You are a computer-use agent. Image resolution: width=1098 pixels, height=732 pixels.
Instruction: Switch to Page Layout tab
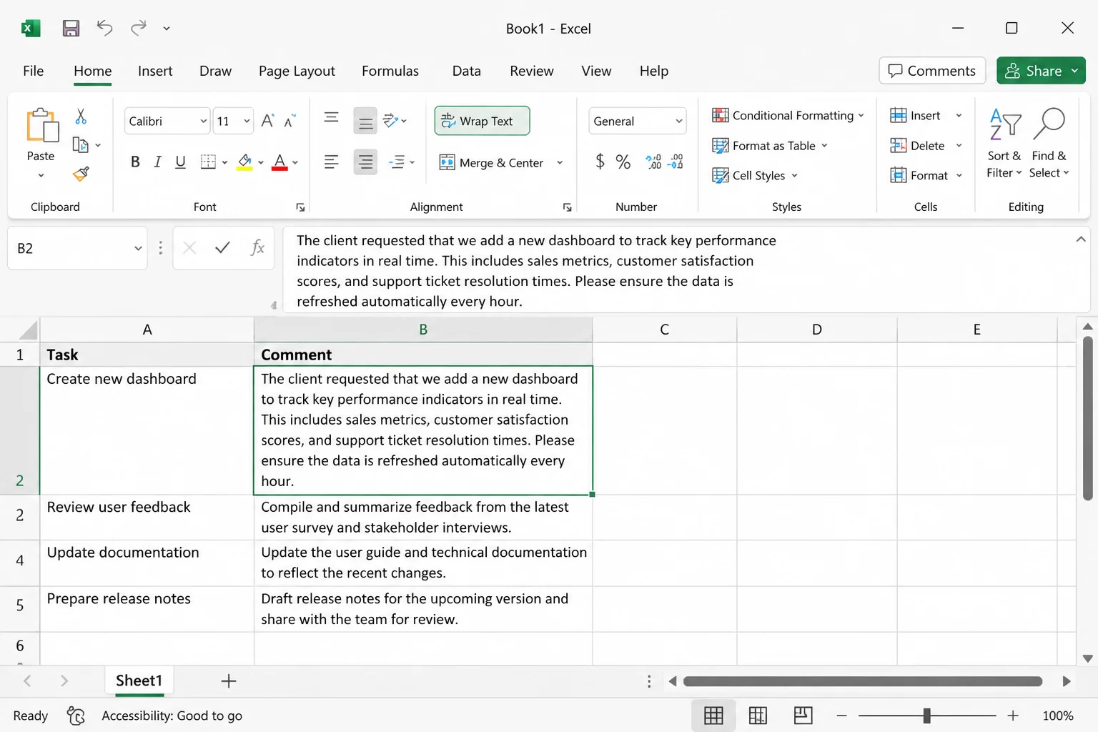(297, 71)
